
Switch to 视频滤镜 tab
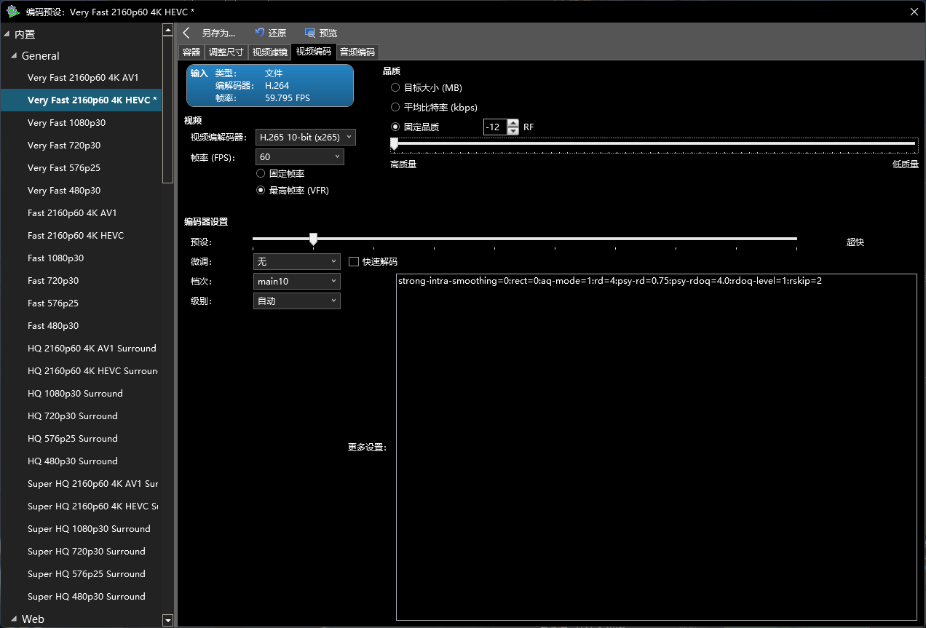(269, 52)
